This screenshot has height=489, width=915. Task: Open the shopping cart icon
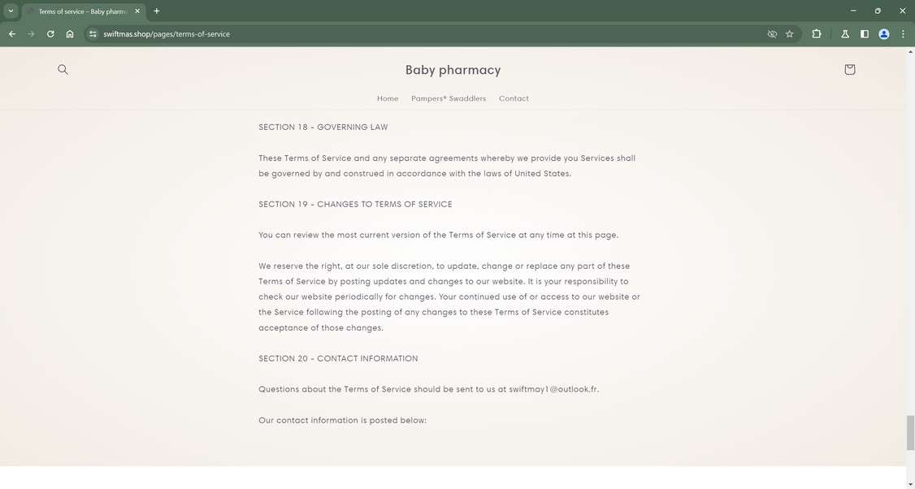point(849,69)
